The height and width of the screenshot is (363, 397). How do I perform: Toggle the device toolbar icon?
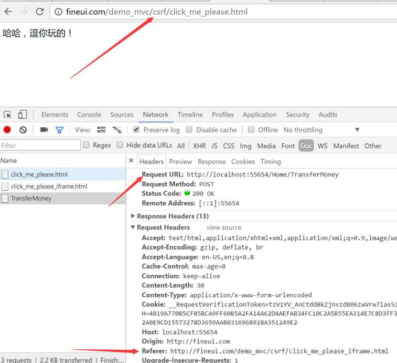click(22, 114)
